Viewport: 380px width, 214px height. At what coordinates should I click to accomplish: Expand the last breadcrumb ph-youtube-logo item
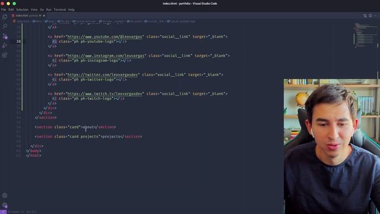click(181, 21)
